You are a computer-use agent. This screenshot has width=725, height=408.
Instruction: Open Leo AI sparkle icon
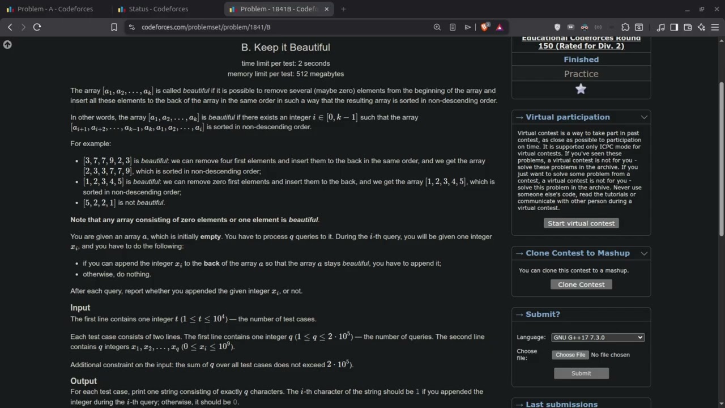[x=701, y=27]
